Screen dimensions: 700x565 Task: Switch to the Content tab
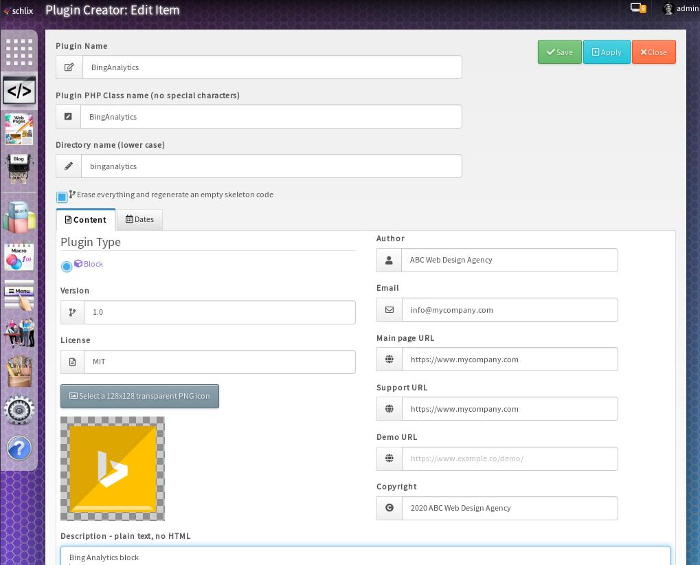pos(86,220)
